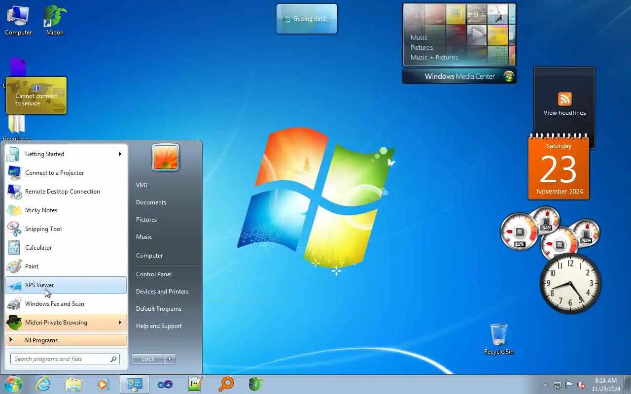
Task: Click the RSS icon in feed gadget
Action: (564, 99)
